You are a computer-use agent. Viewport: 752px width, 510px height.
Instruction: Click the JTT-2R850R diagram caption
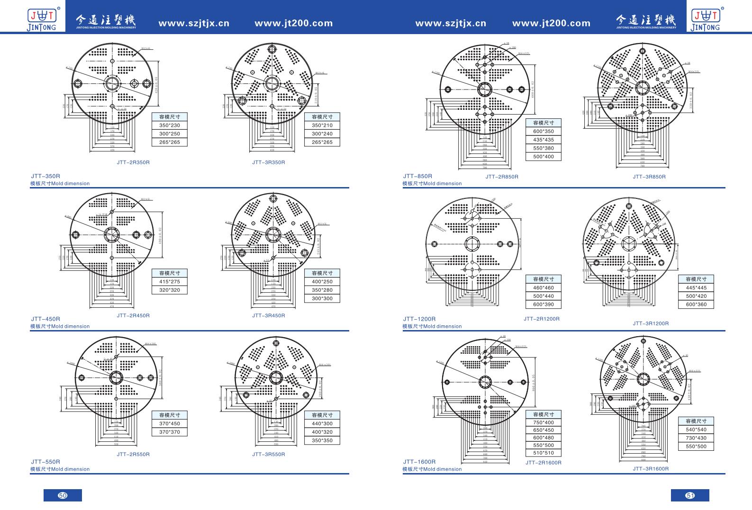(502, 177)
